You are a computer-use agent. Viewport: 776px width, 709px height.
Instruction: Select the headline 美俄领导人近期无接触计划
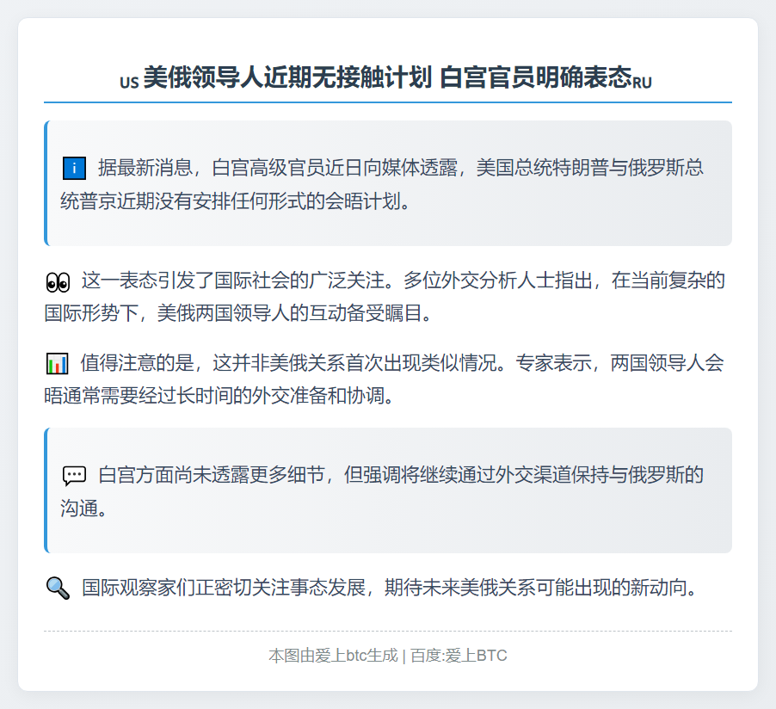[x=286, y=78]
